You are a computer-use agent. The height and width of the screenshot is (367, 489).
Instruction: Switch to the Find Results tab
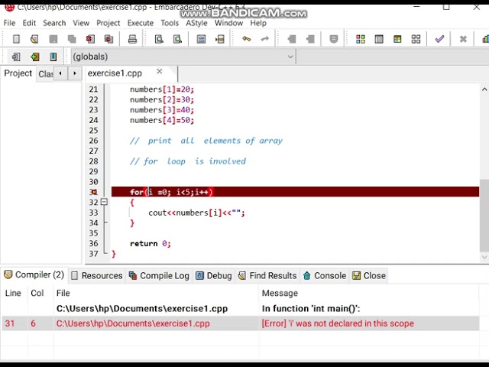coord(267,275)
